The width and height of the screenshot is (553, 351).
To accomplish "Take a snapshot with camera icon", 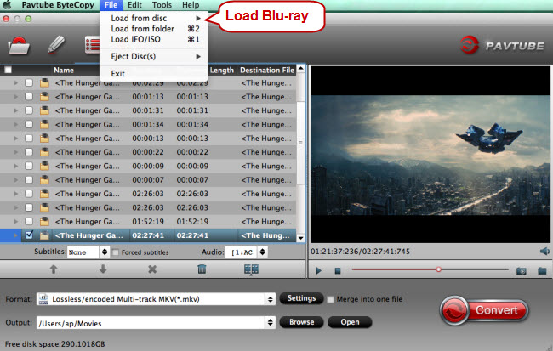I will (522, 270).
